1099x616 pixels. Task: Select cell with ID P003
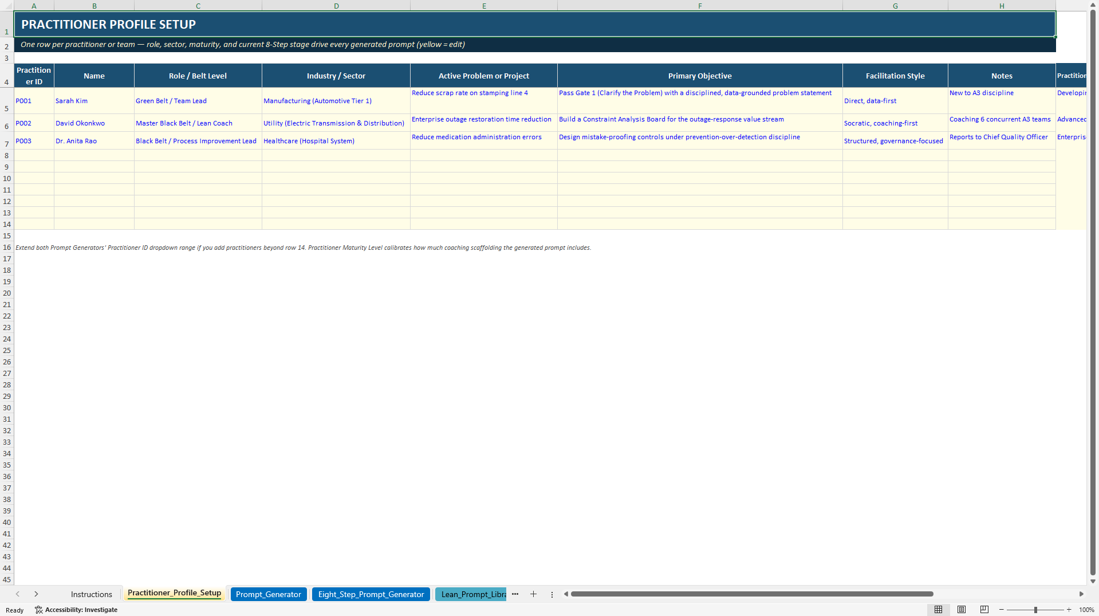[x=34, y=141]
